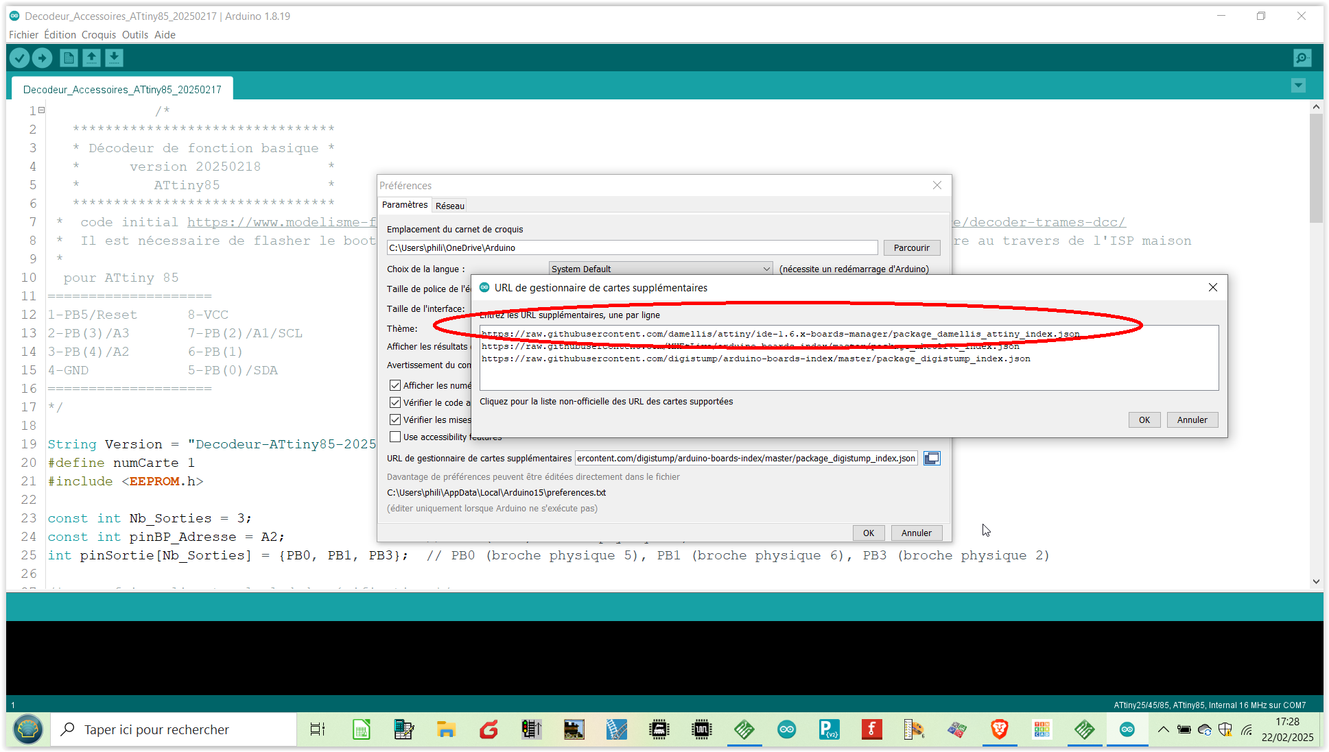Toggle the Vérifier les mises à jour checkbox

click(395, 420)
